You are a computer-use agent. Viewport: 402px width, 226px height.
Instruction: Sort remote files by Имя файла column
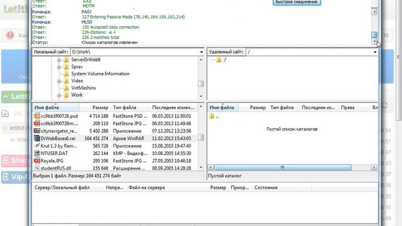point(223,107)
